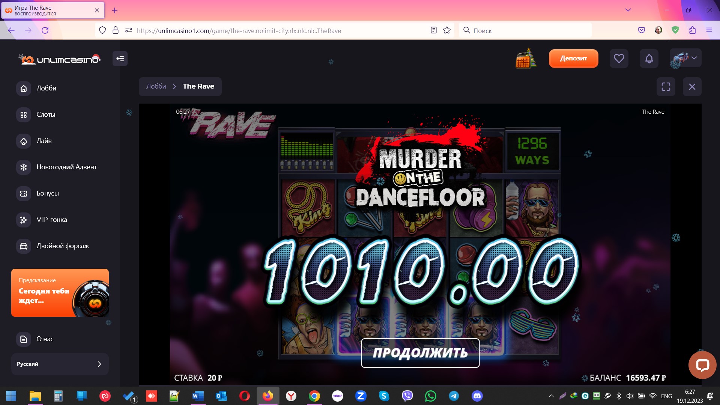Show hidden tray icons chevron
This screenshot has width=720, height=405.
(x=551, y=396)
